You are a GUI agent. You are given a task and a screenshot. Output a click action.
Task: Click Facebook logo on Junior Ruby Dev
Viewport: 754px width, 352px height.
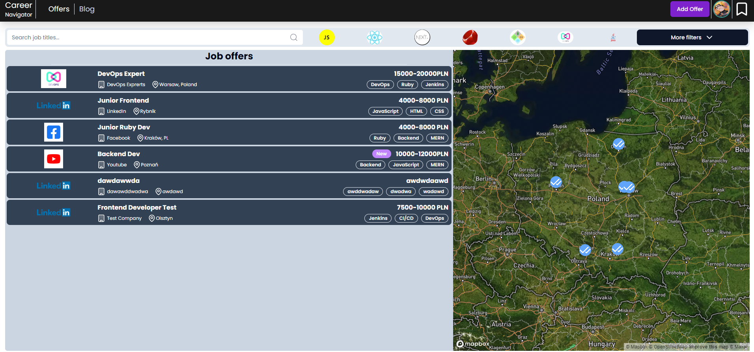point(54,132)
